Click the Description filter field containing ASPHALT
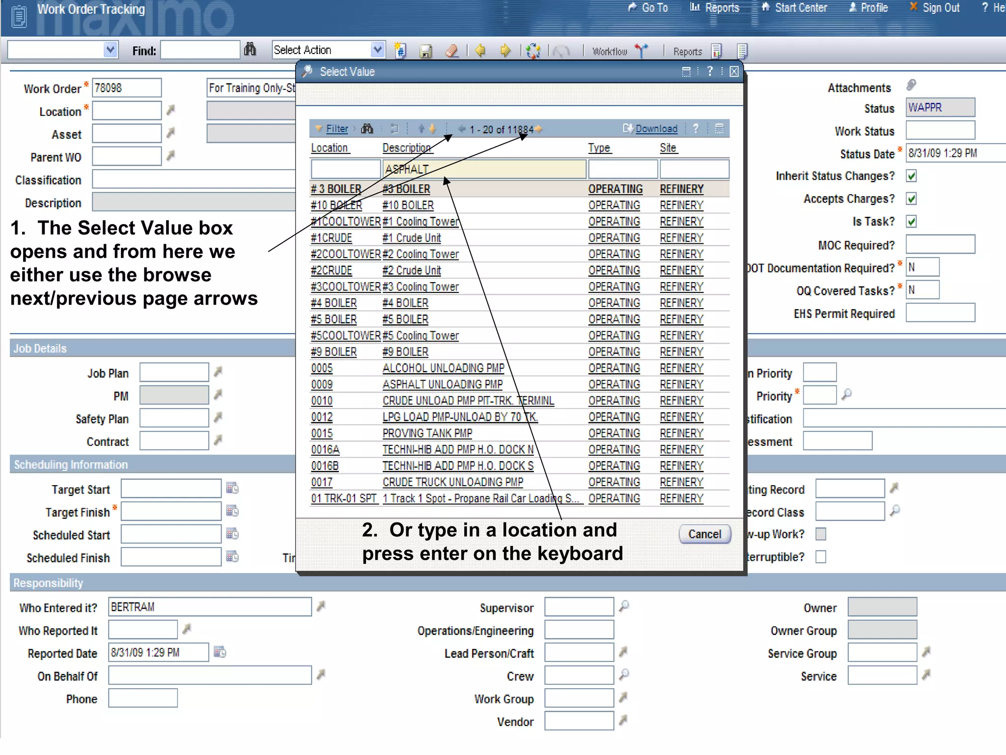Viewport: 1006px width, 755px height. click(x=484, y=169)
